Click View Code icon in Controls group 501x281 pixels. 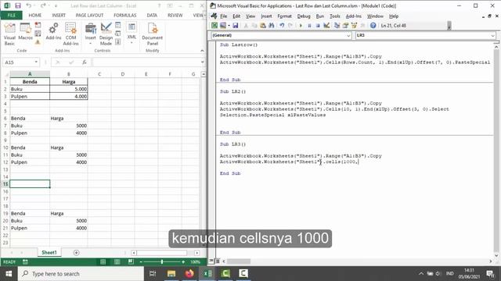coord(118,34)
